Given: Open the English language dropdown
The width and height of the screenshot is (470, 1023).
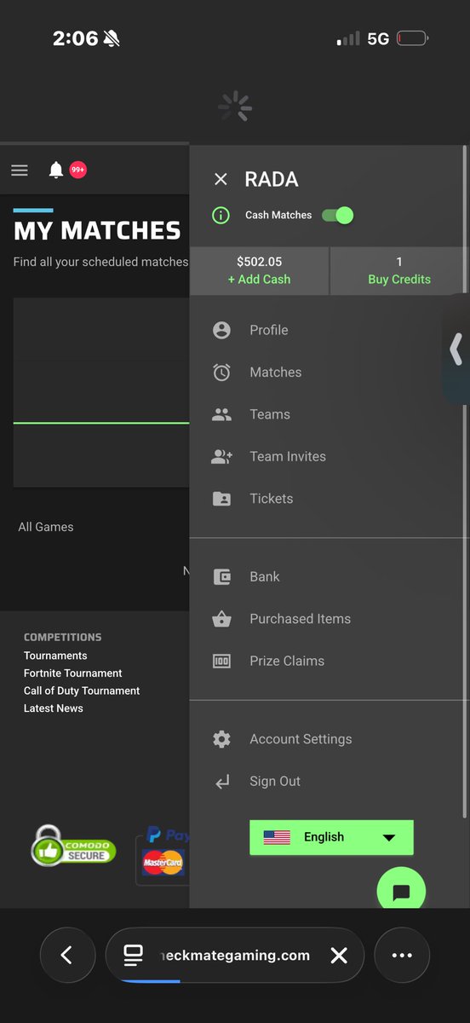Looking at the screenshot, I should [331, 837].
